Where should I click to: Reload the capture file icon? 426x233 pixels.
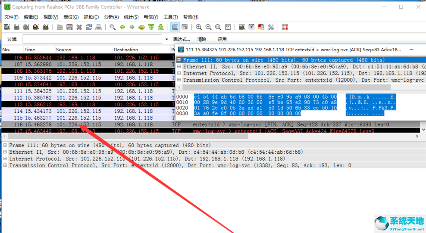[88, 27]
